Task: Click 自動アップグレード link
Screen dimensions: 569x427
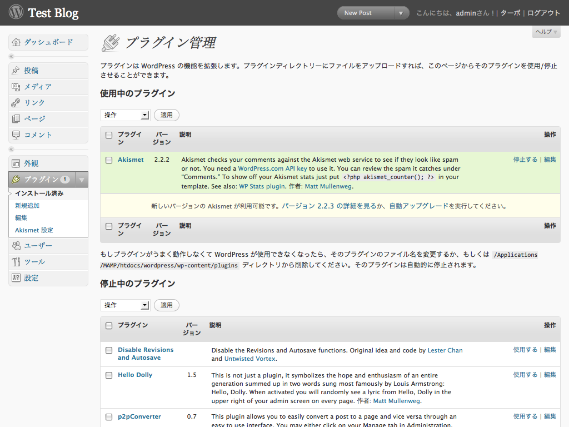Action: [x=419, y=206]
